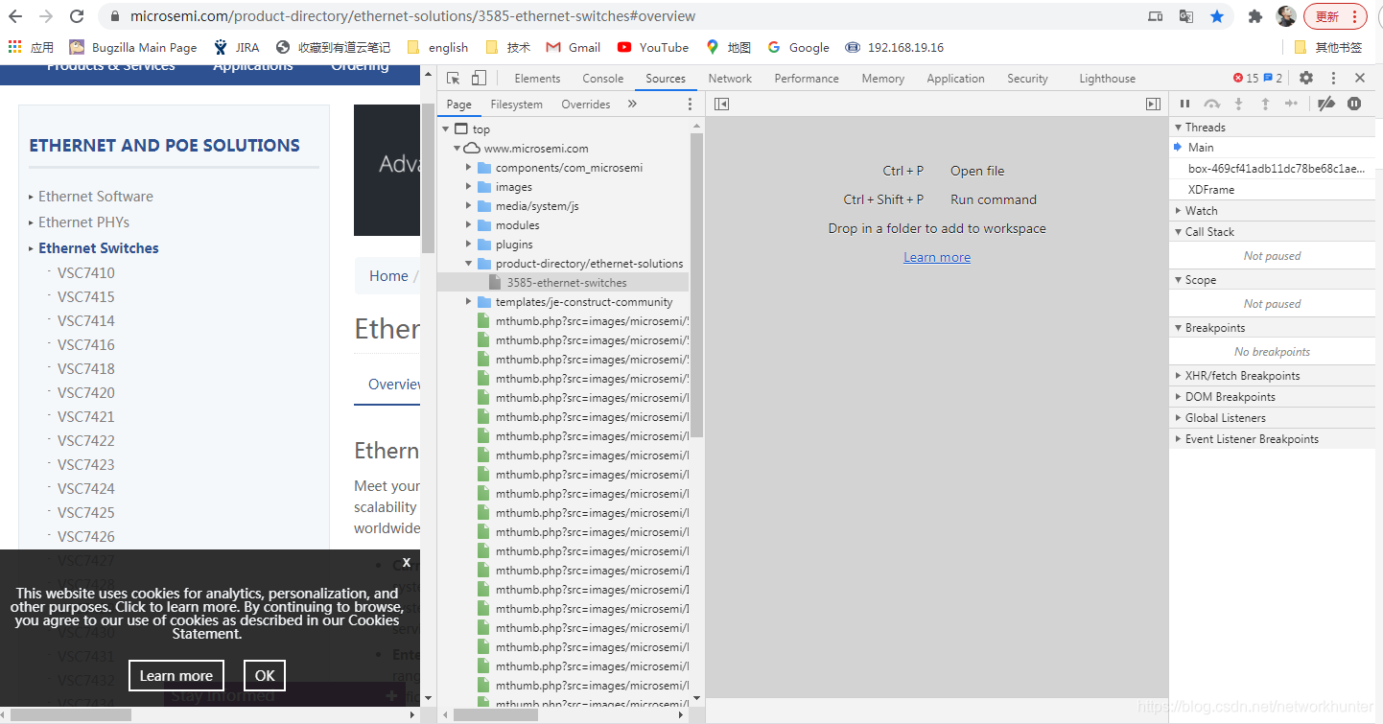1383x724 pixels.
Task: Deactivate breakpoints toggle icon
Action: tap(1326, 104)
